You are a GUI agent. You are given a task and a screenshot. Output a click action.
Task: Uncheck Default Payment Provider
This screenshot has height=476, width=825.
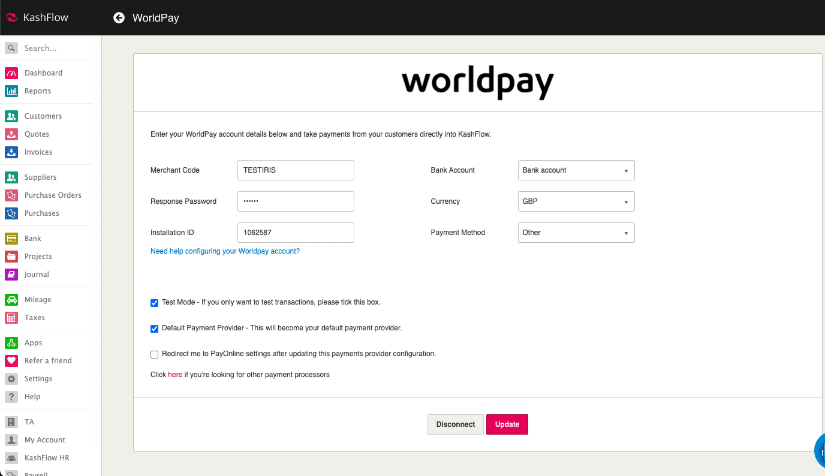click(x=154, y=329)
